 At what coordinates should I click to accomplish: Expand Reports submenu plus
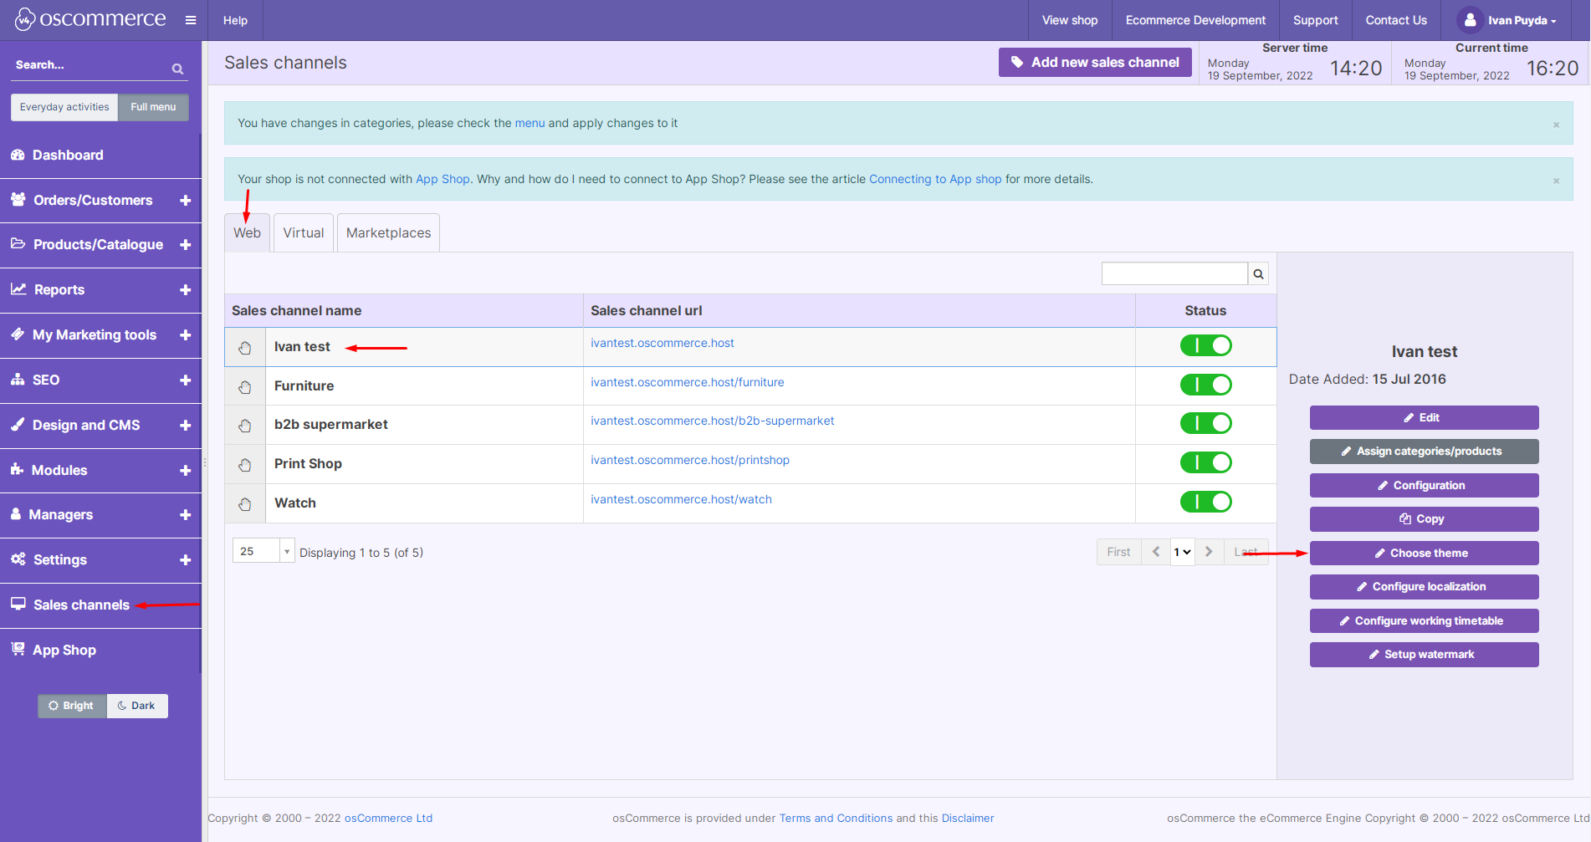pyautogui.click(x=186, y=290)
